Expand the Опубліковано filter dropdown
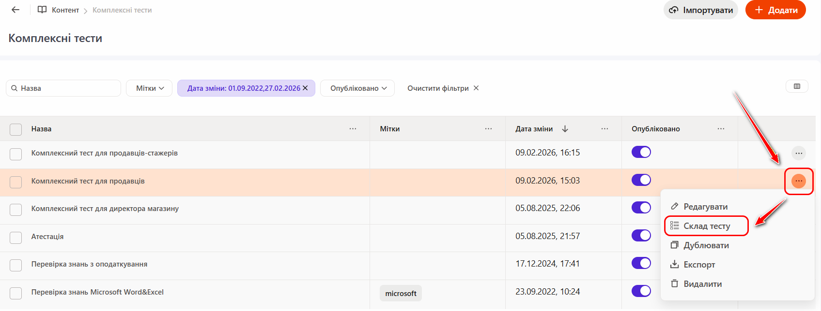This screenshot has height=311, width=821. pos(357,88)
